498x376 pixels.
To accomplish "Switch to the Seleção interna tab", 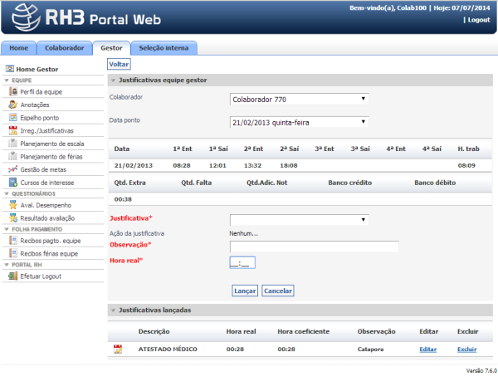I will (163, 48).
